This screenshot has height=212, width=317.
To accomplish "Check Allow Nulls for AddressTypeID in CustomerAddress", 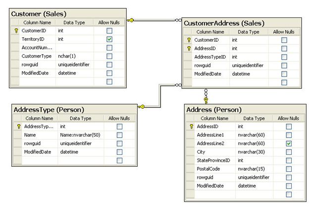I will (284, 57).
